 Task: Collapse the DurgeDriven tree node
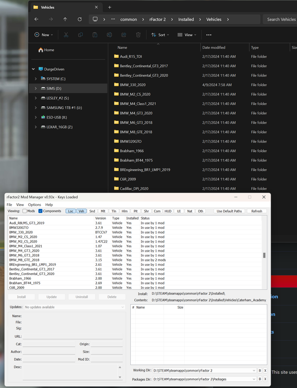(x=33, y=69)
